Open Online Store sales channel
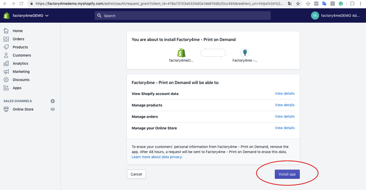 23,109
